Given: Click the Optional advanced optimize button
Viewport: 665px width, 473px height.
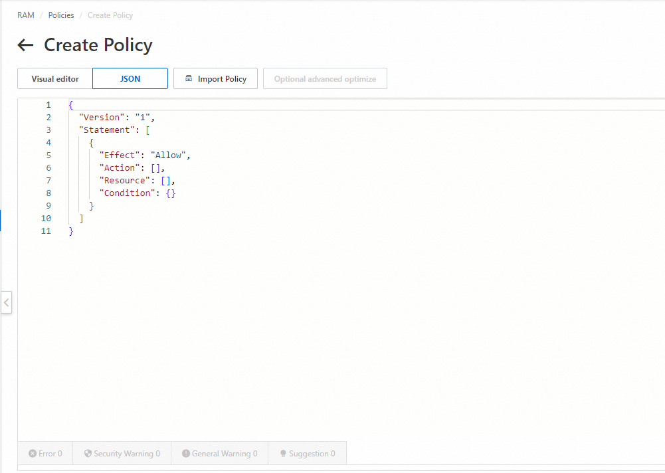Looking at the screenshot, I should pyautogui.click(x=325, y=78).
